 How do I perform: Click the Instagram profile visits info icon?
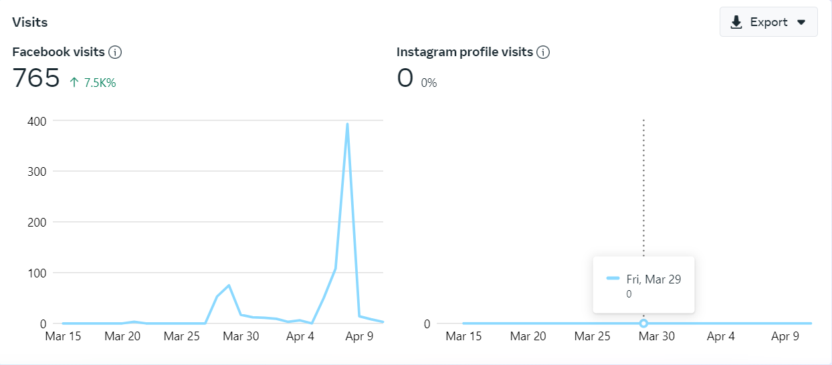coord(543,52)
